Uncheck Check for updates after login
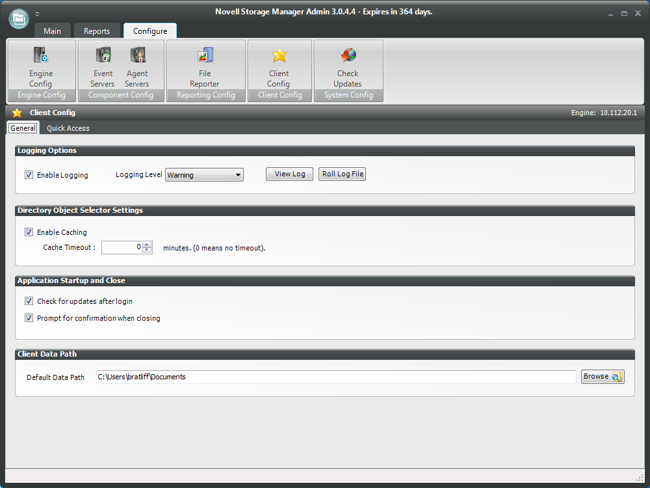Screen dimensions: 650x488 pos(29,301)
